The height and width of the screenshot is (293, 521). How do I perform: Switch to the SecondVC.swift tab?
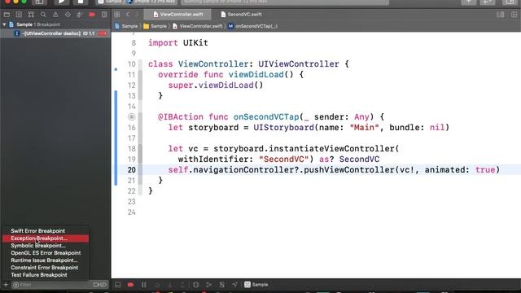tap(241, 15)
